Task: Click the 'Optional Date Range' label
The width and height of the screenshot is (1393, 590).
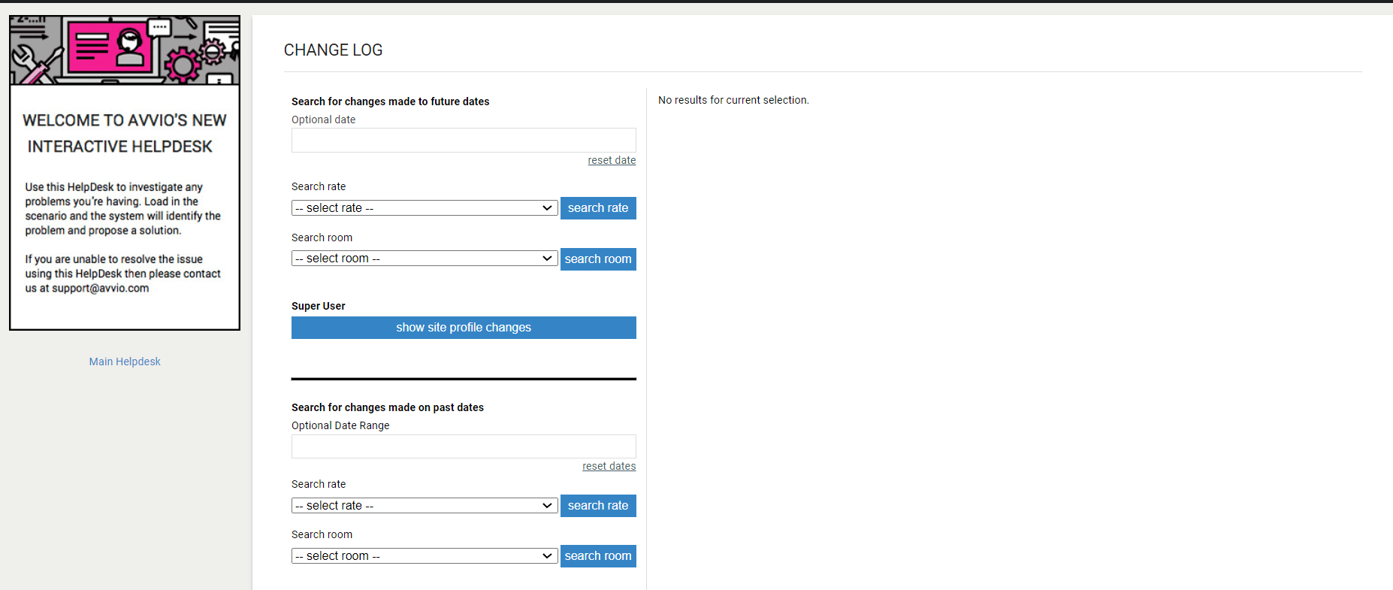Action: [340, 425]
